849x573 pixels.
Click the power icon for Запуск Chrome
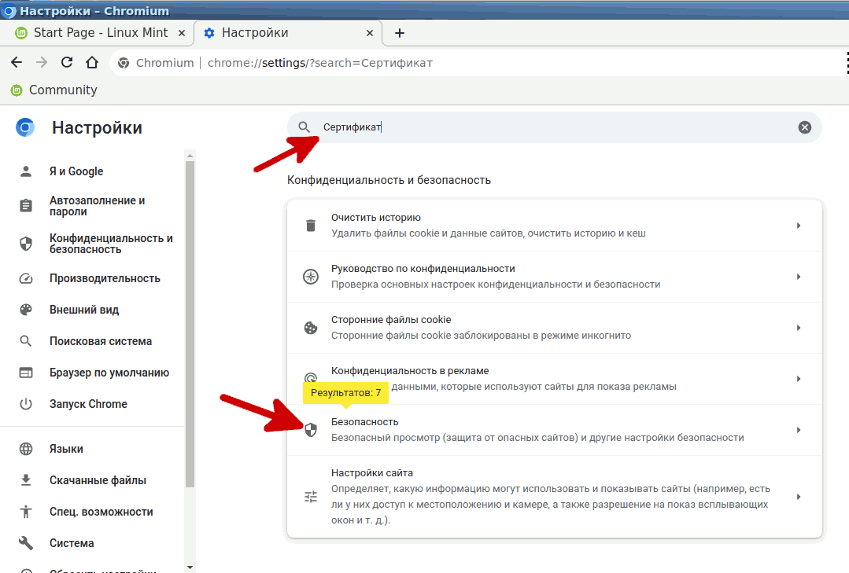click(x=25, y=404)
